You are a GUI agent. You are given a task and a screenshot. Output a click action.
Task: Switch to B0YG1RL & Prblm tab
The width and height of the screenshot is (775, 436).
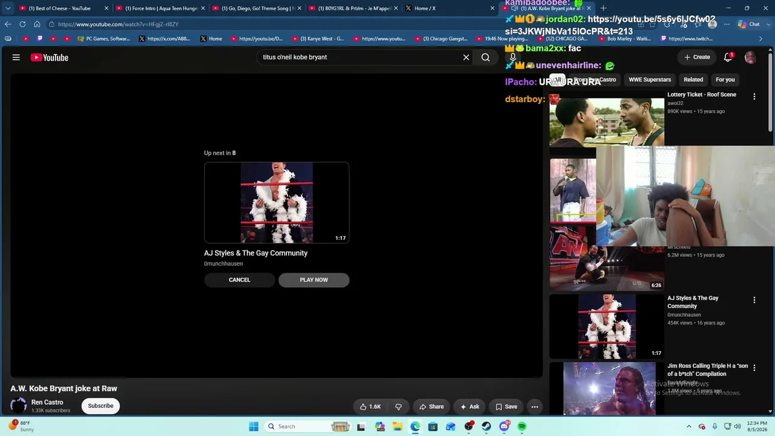pyautogui.click(x=353, y=8)
